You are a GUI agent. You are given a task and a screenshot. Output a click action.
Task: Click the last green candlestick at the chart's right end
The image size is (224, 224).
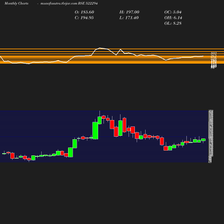[x=203, y=140]
